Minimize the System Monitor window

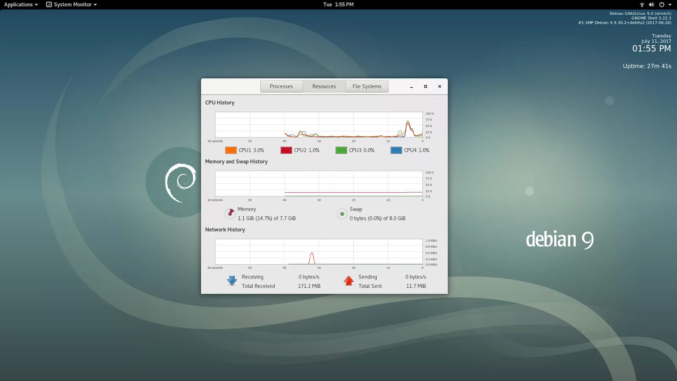pos(411,86)
